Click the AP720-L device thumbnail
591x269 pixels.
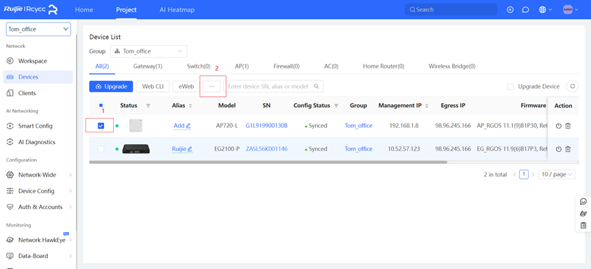[x=136, y=126]
